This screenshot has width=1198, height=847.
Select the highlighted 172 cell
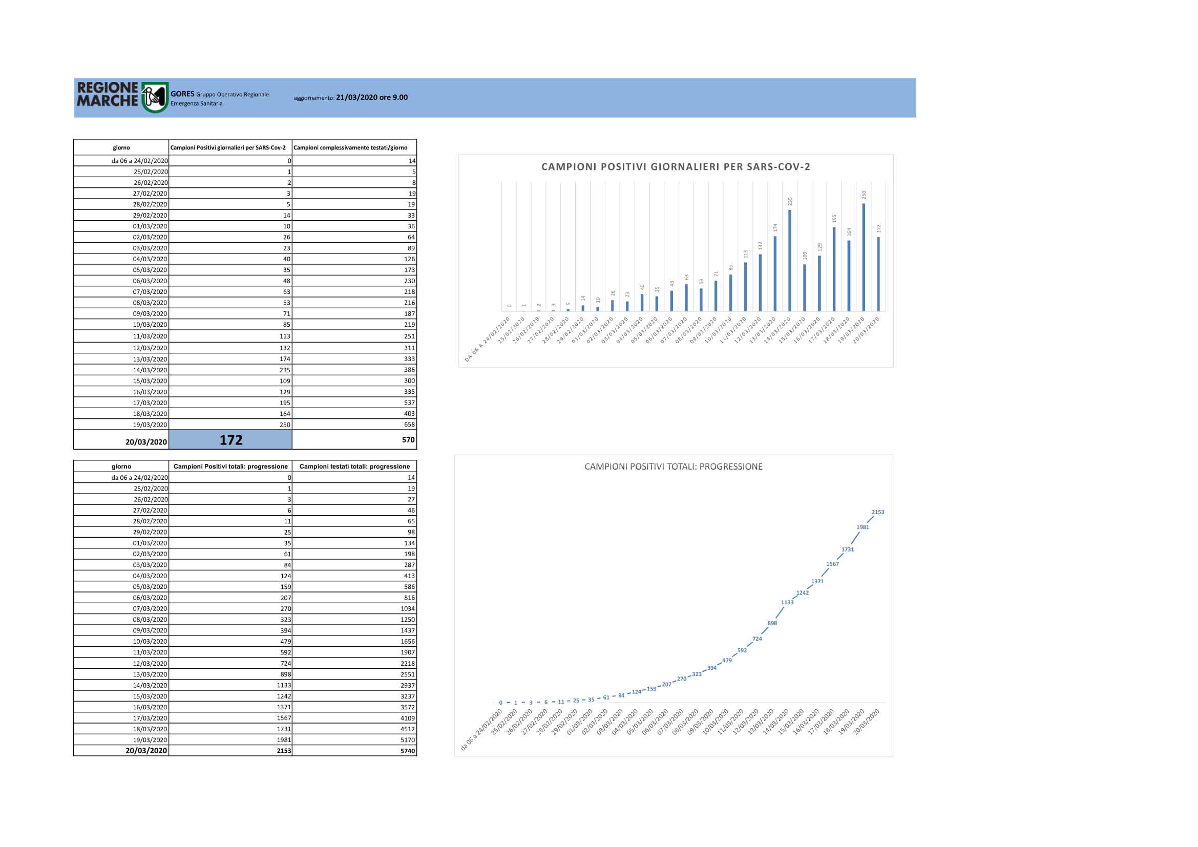coord(230,440)
